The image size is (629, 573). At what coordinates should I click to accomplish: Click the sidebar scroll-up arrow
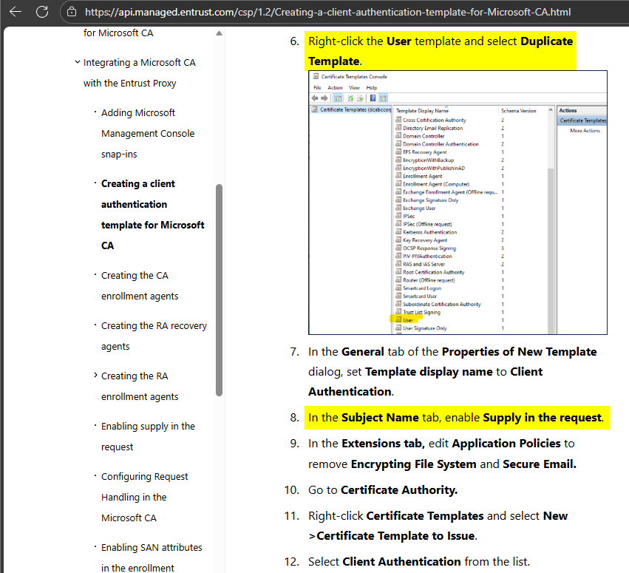pos(219,33)
